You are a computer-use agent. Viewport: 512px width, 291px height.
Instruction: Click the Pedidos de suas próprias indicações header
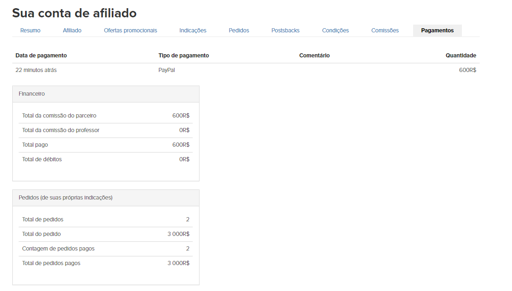105,198
